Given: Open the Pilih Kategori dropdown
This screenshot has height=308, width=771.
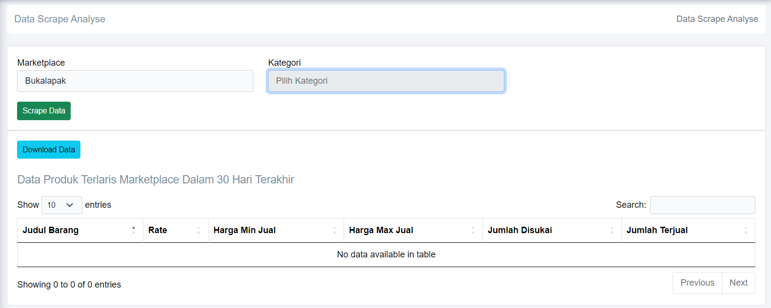Looking at the screenshot, I should click(x=386, y=81).
